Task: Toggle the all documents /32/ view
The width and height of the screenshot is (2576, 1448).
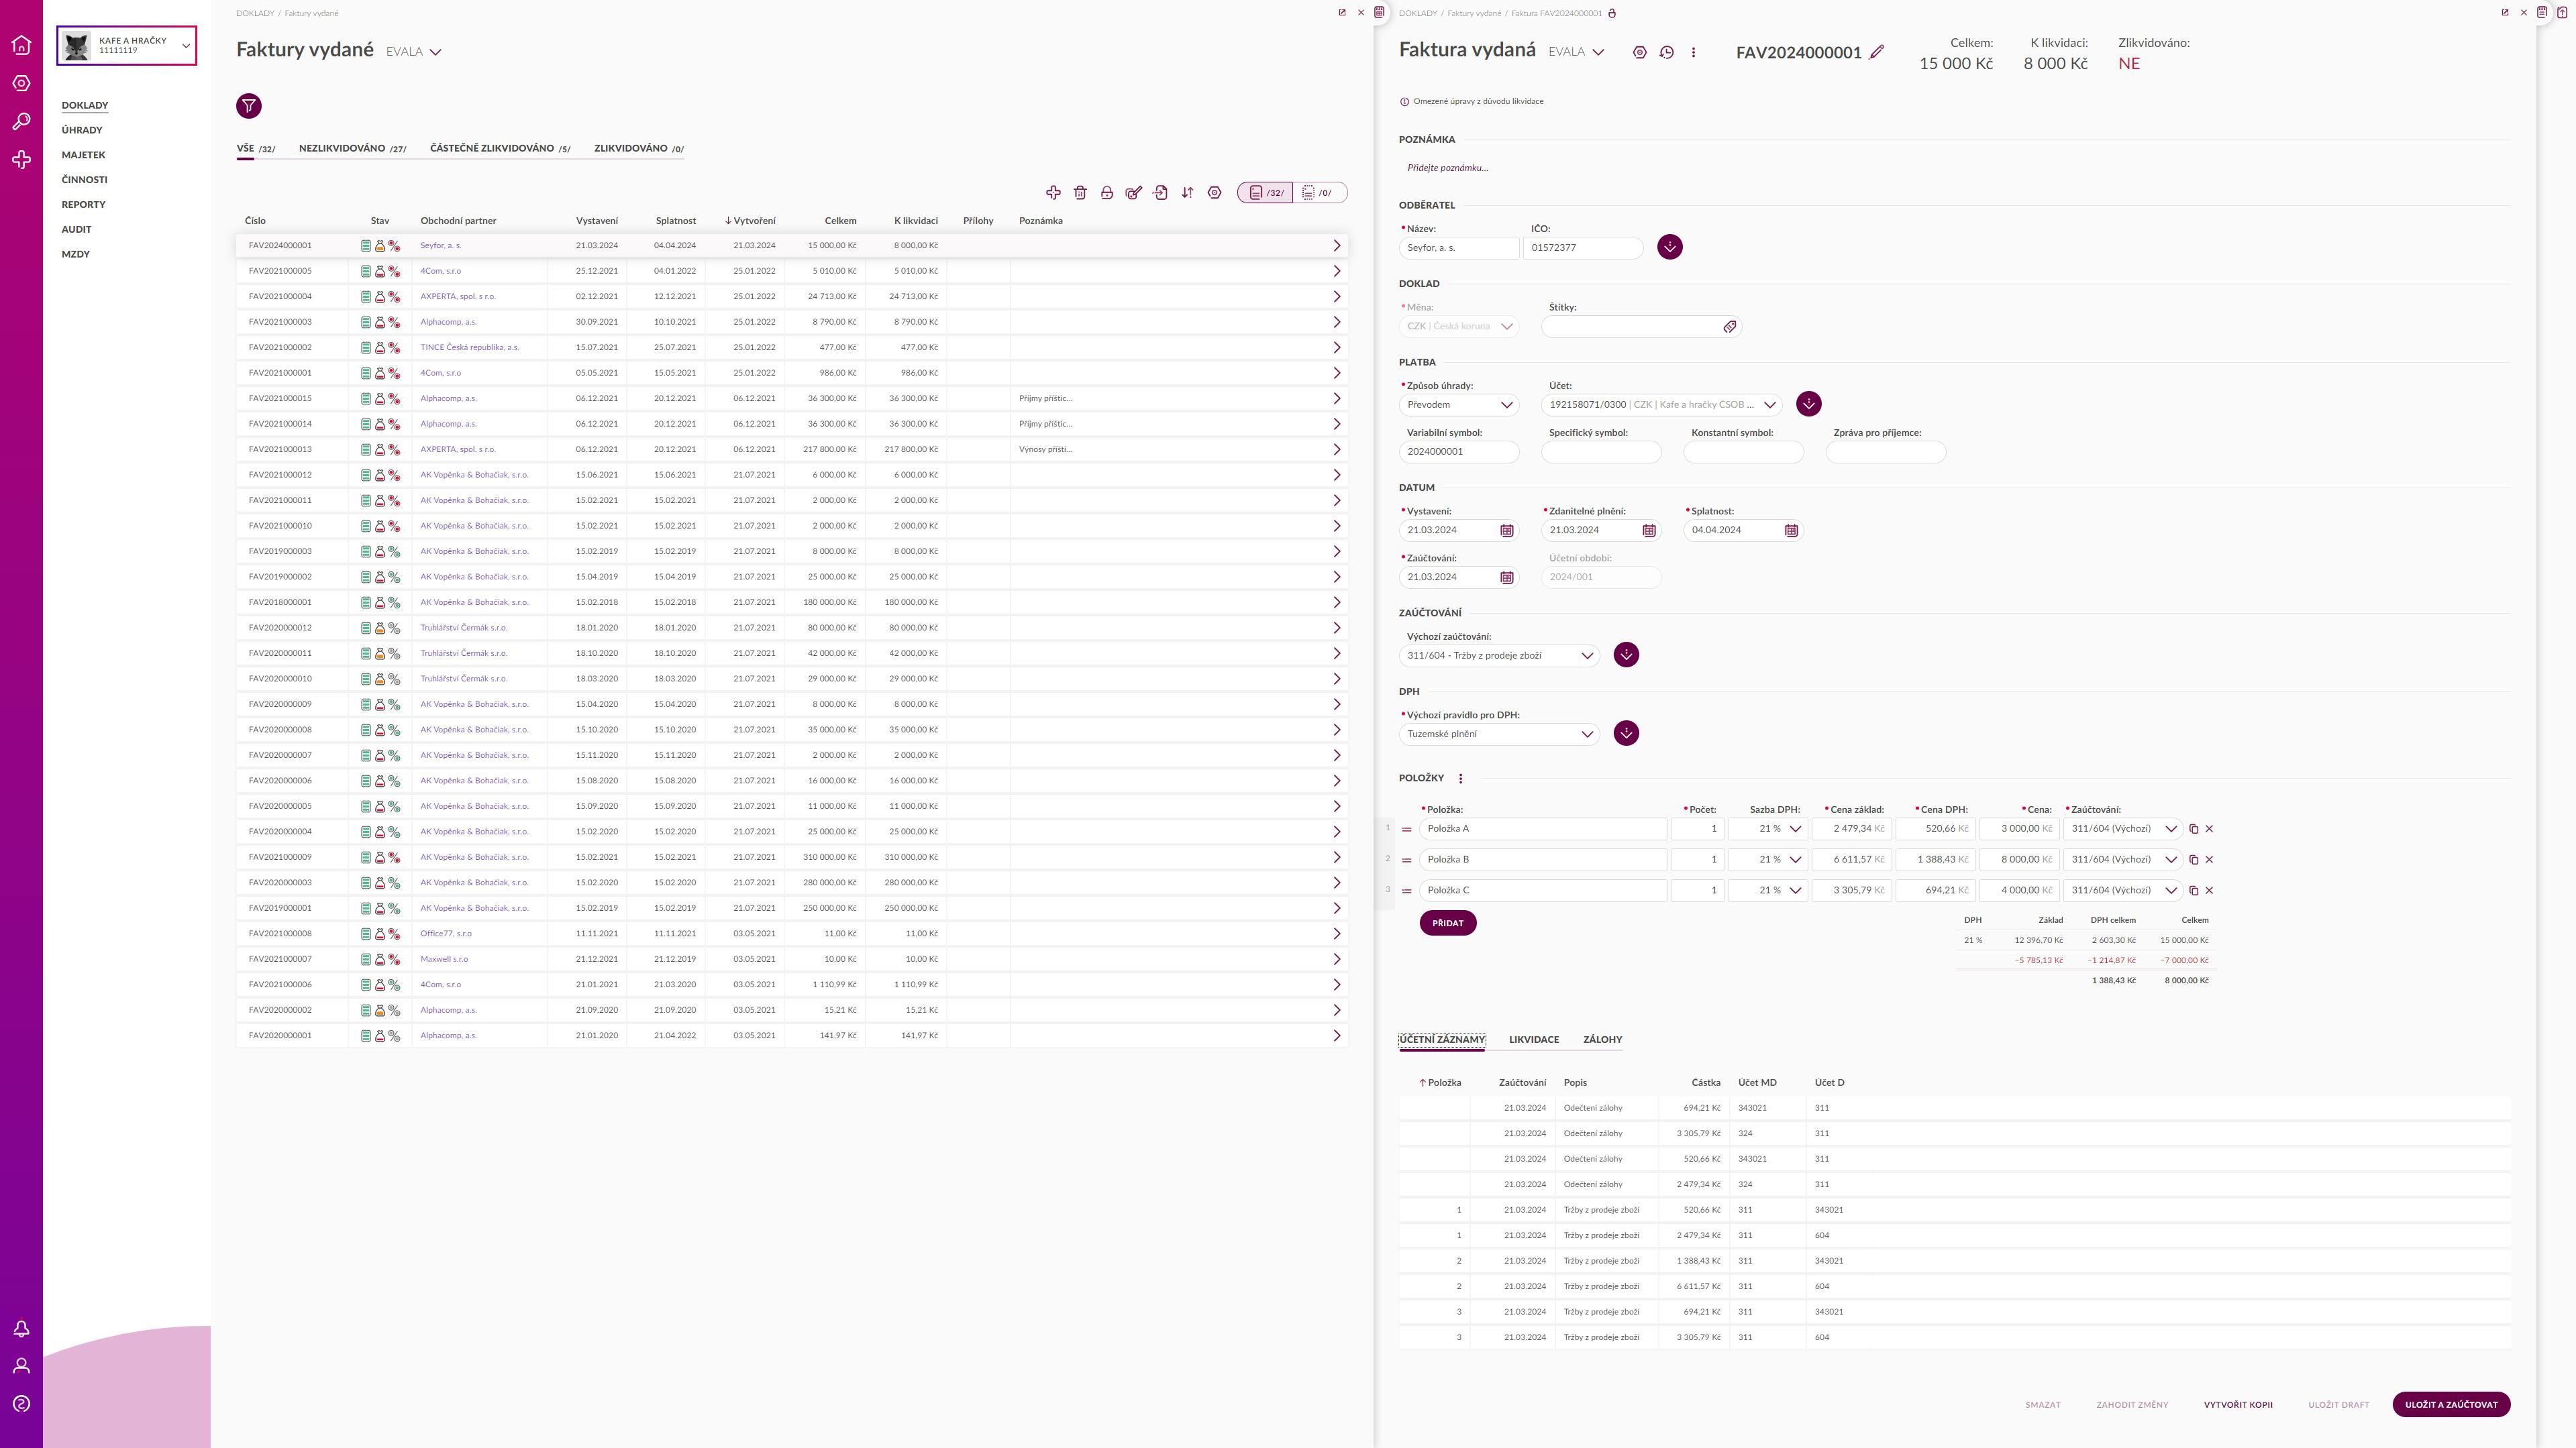Action: [1265, 193]
